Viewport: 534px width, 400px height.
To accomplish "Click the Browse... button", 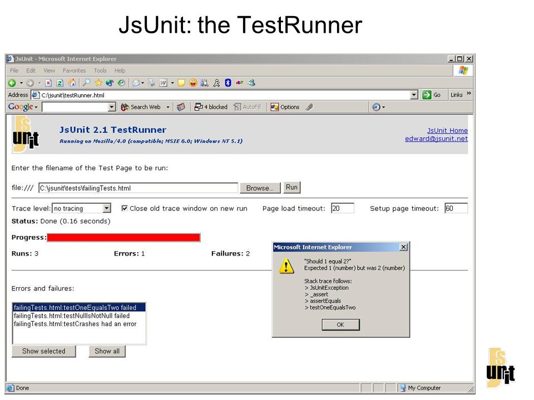I will pyautogui.click(x=260, y=188).
